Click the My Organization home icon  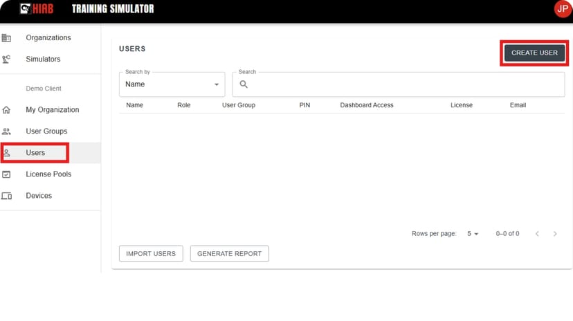point(6,110)
